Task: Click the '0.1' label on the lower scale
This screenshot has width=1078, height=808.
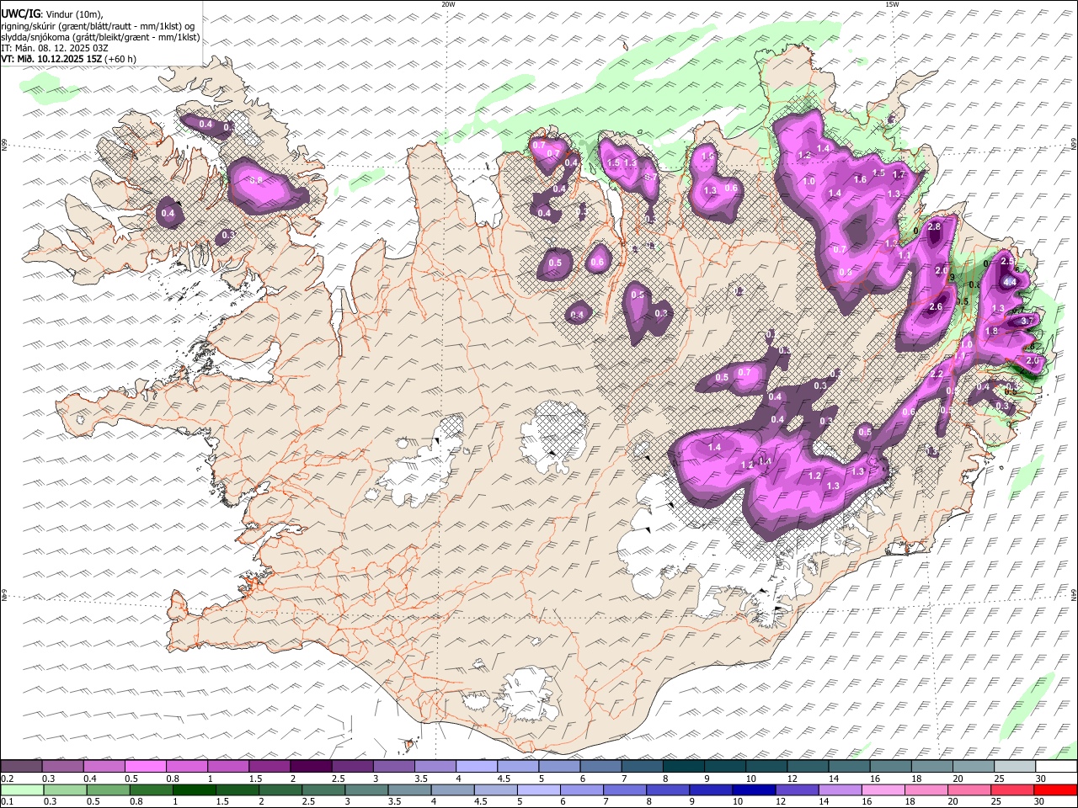Action: click(8, 802)
